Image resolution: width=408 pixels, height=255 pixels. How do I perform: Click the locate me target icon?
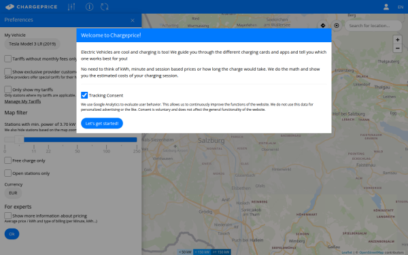pos(337,26)
